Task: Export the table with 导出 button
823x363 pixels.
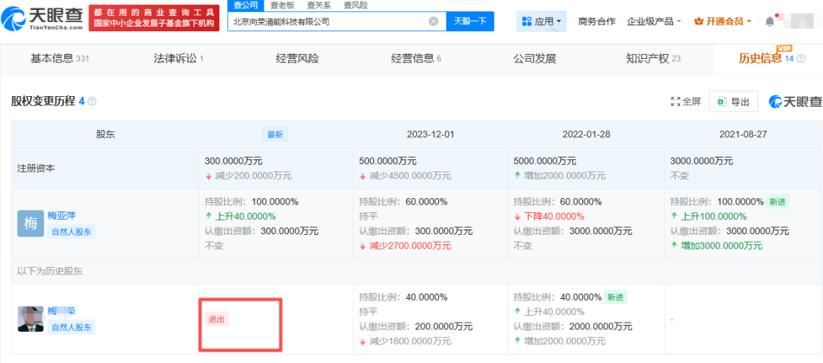Action: point(733,101)
